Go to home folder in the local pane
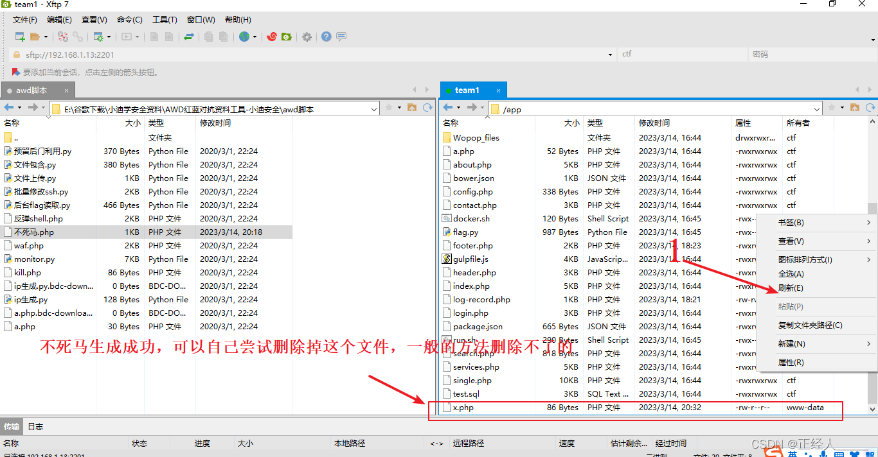Screen dimensions: 878x457 point(412,108)
